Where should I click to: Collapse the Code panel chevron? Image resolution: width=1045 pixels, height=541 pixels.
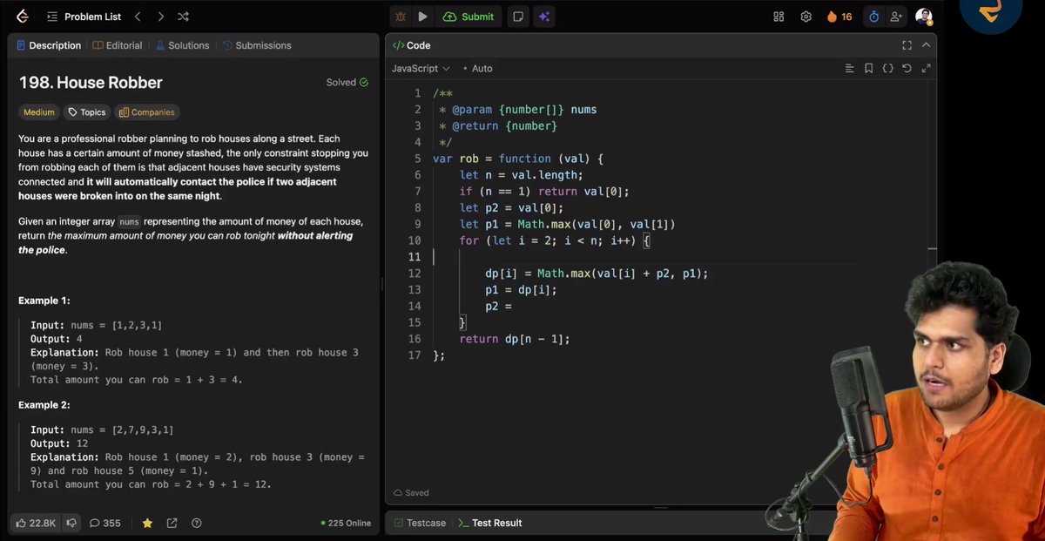click(926, 45)
